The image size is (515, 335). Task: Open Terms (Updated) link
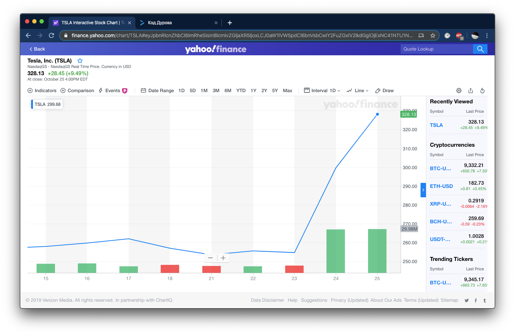point(421,300)
